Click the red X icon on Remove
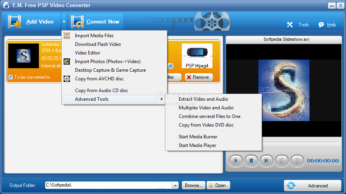 pos(189,77)
